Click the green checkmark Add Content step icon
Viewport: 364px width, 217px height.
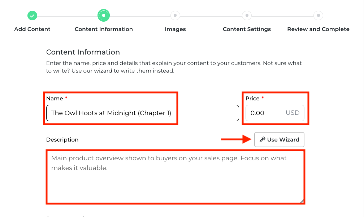(x=32, y=16)
